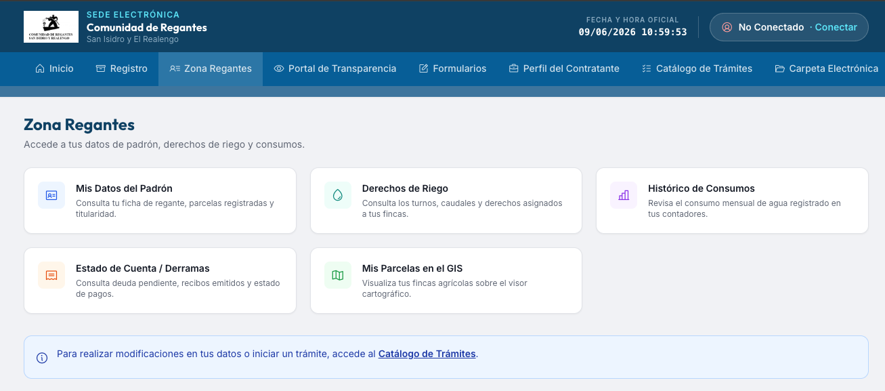Click the eye icon beside Portal de Transparencia
The height and width of the screenshot is (391, 885).
click(x=279, y=68)
